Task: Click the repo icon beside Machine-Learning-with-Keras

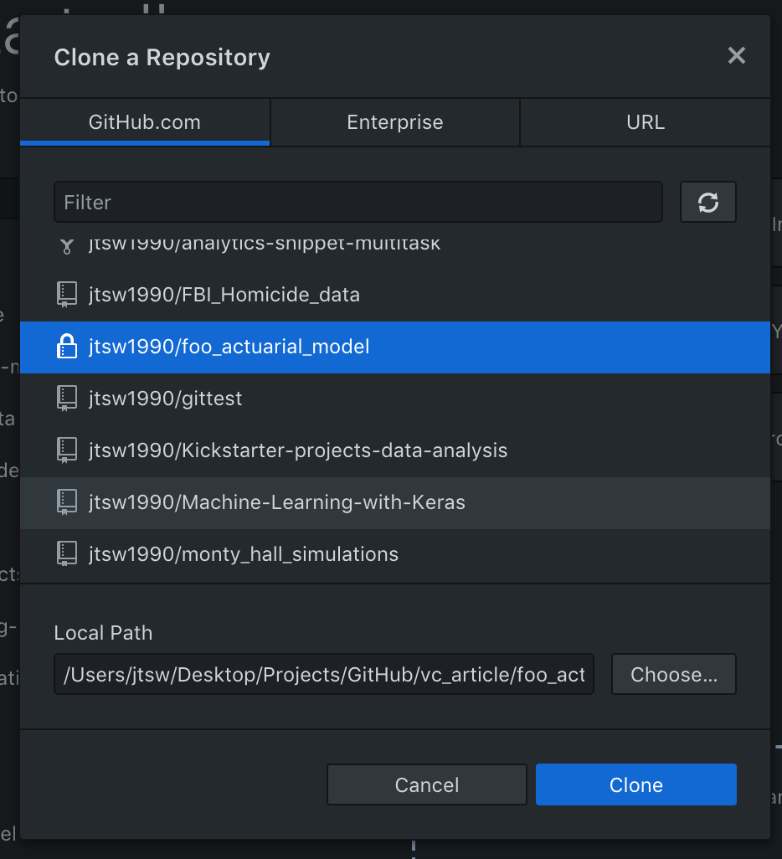Action: tap(67, 502)
